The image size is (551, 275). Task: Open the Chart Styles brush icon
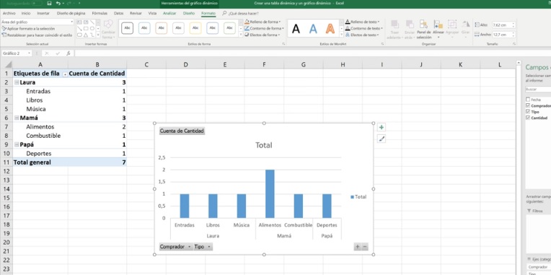point(382,139)
